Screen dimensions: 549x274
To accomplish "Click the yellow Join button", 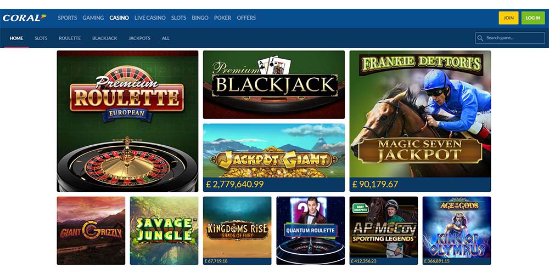I will [508, 18].
